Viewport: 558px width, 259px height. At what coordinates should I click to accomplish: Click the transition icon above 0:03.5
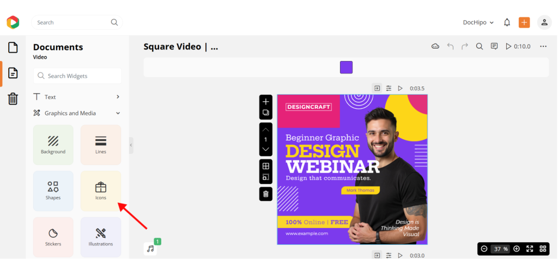click(x=377, y=88)
